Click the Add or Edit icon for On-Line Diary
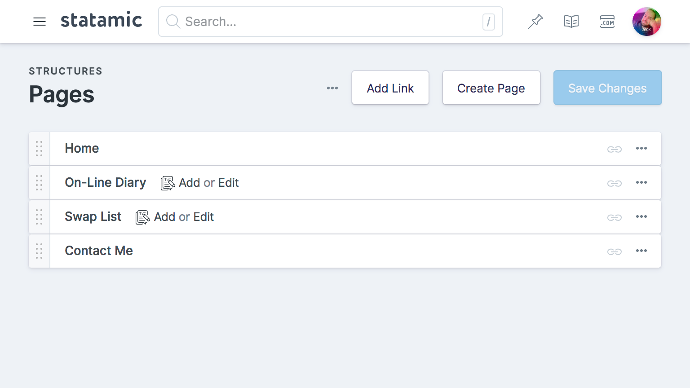 coord(168,183)
